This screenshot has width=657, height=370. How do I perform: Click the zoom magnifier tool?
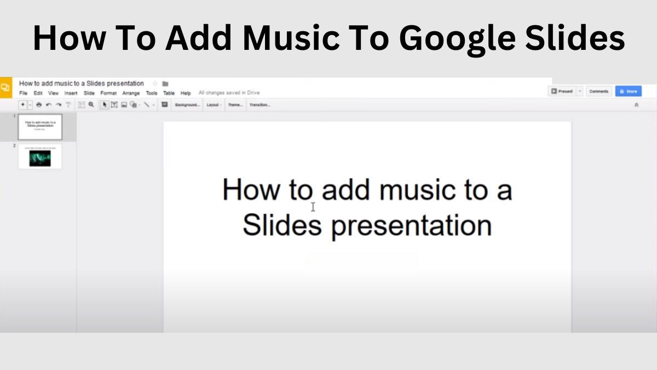[x=91, y=105]
